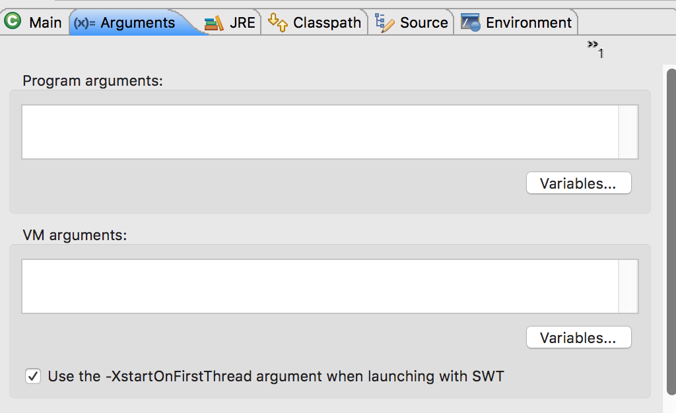Image resolution: width=676 pixels, height=413 pixels.
Task: Go to the Source tab
Action: [424, 23]
